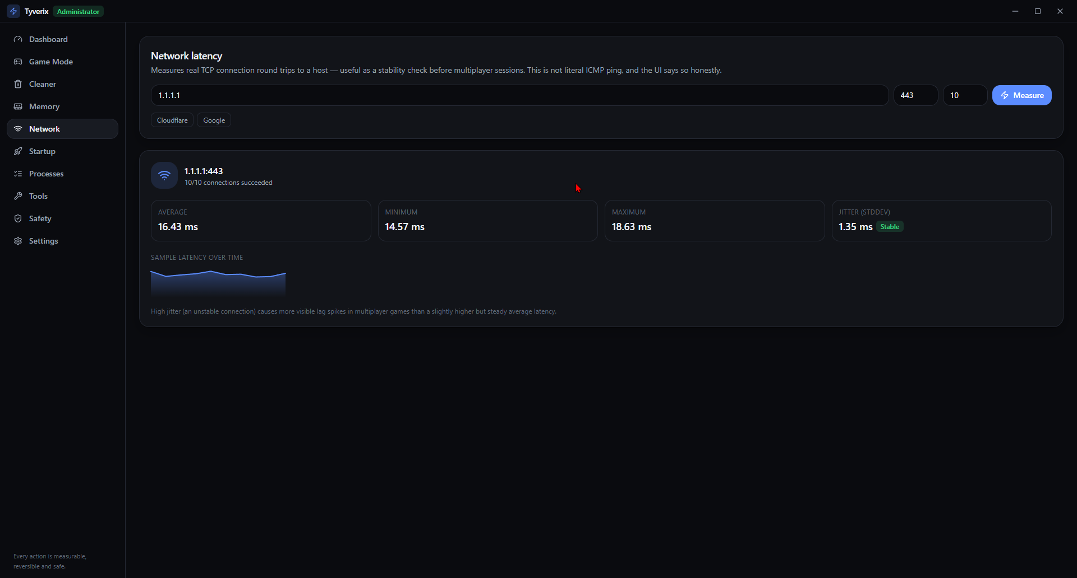The image size is (1077, 578).
Task: Switch to the Memory page
Action: (62, 106)
